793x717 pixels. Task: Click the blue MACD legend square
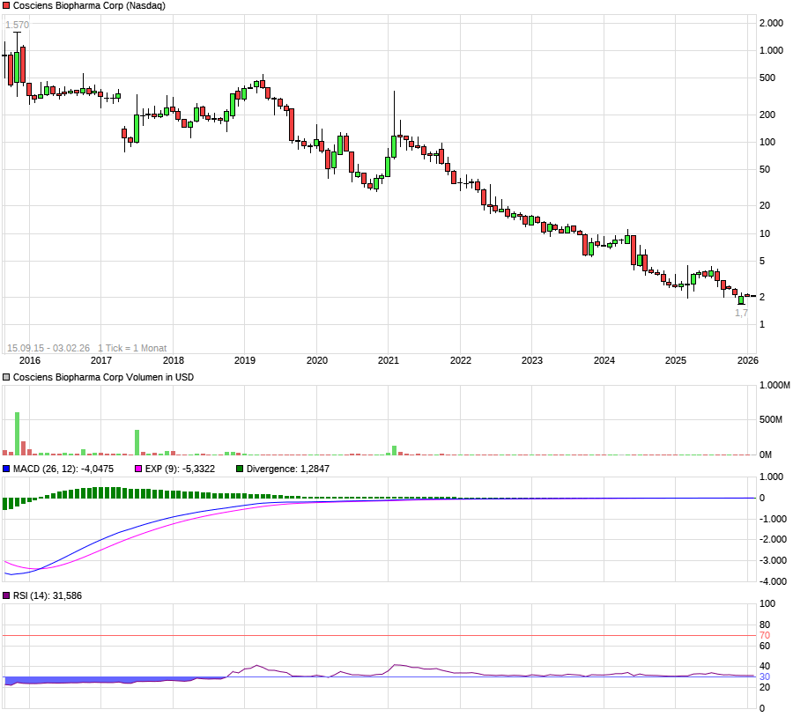[x=7, y=469]
